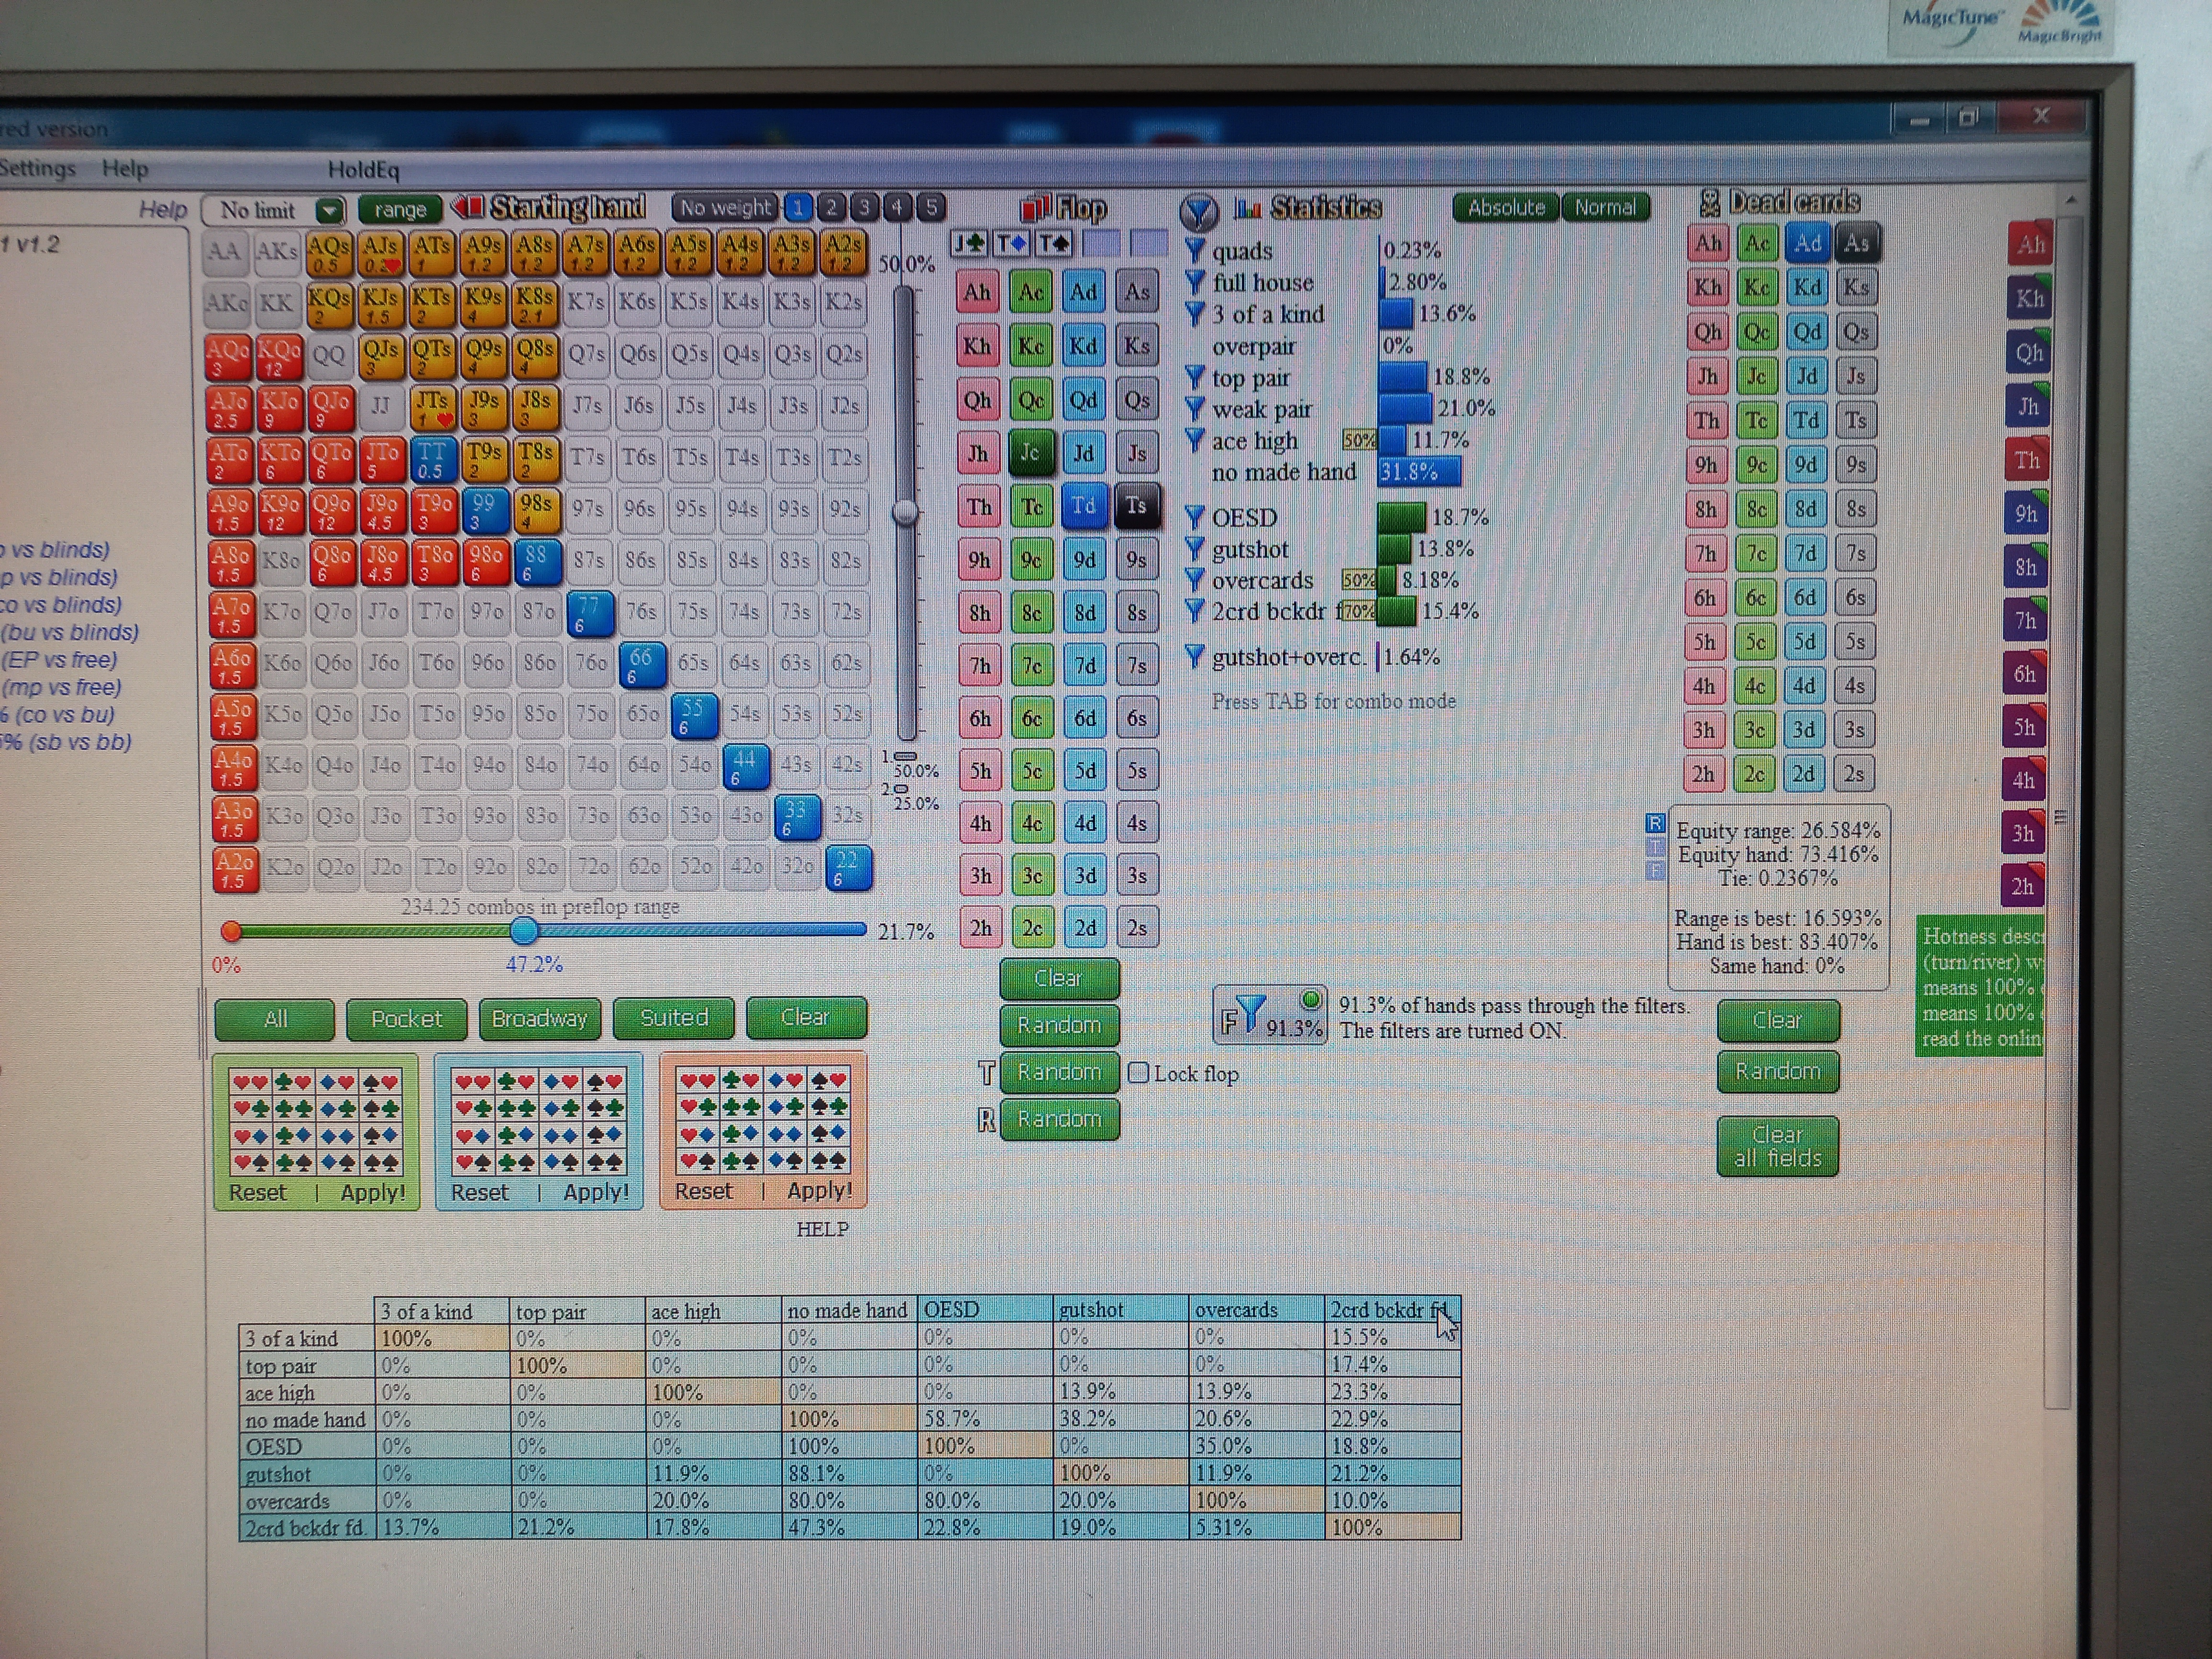The width and height of the screenshot is (2212, 1659).
Task: Generate a random turn card
Action: [x=1059, y=1072]
